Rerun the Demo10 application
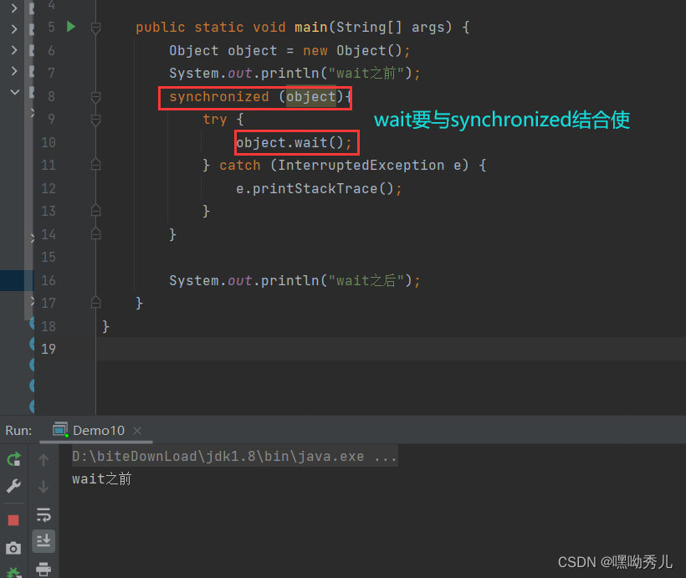 (x=13, y=459)
